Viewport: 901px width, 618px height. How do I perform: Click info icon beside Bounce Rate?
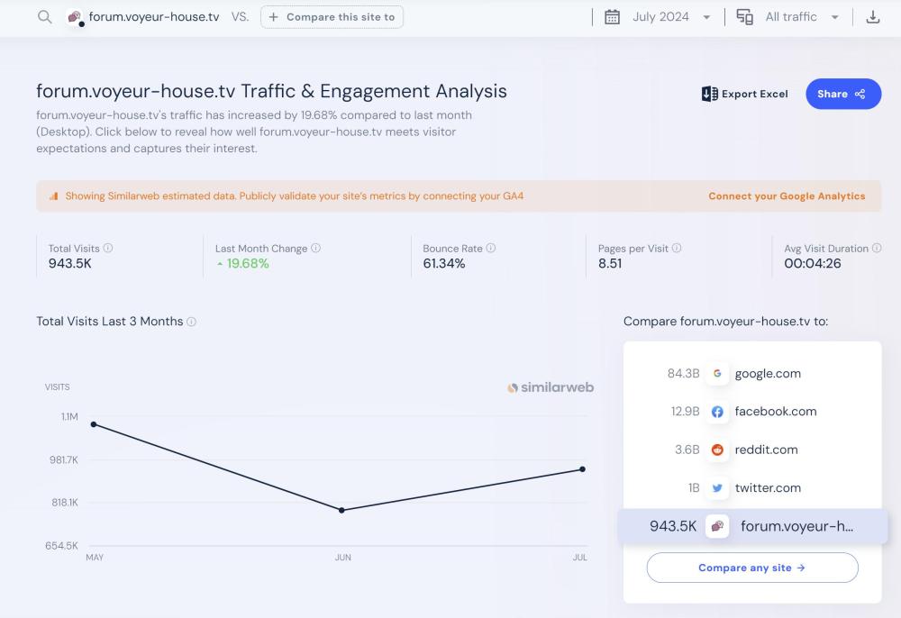[x=491, y=249]
